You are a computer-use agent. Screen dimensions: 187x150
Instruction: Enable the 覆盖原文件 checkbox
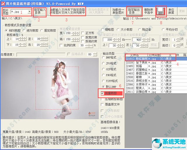point(102,105)
